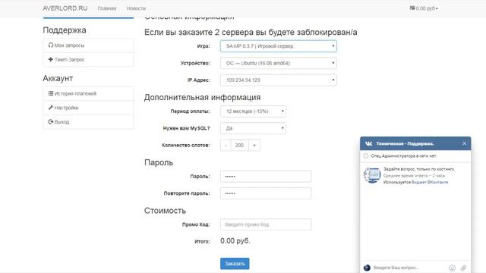Open the Новости navigation item
Screen dimensions: 486x273
coord(136,8)
